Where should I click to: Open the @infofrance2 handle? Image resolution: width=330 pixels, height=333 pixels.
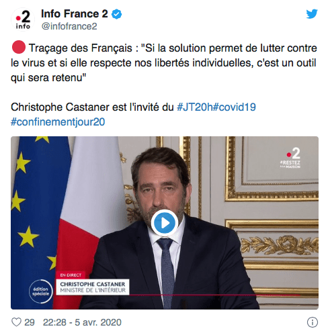pos(69,26)
